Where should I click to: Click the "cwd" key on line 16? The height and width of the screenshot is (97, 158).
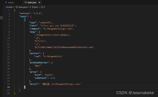pos(37,56)
